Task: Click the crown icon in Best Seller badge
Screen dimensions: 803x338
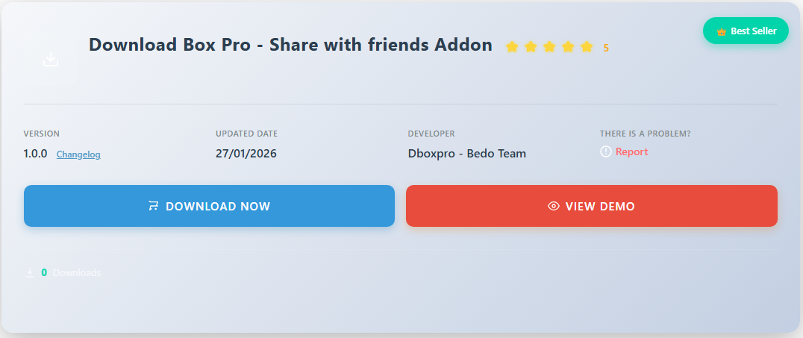Action: point(721,31)
